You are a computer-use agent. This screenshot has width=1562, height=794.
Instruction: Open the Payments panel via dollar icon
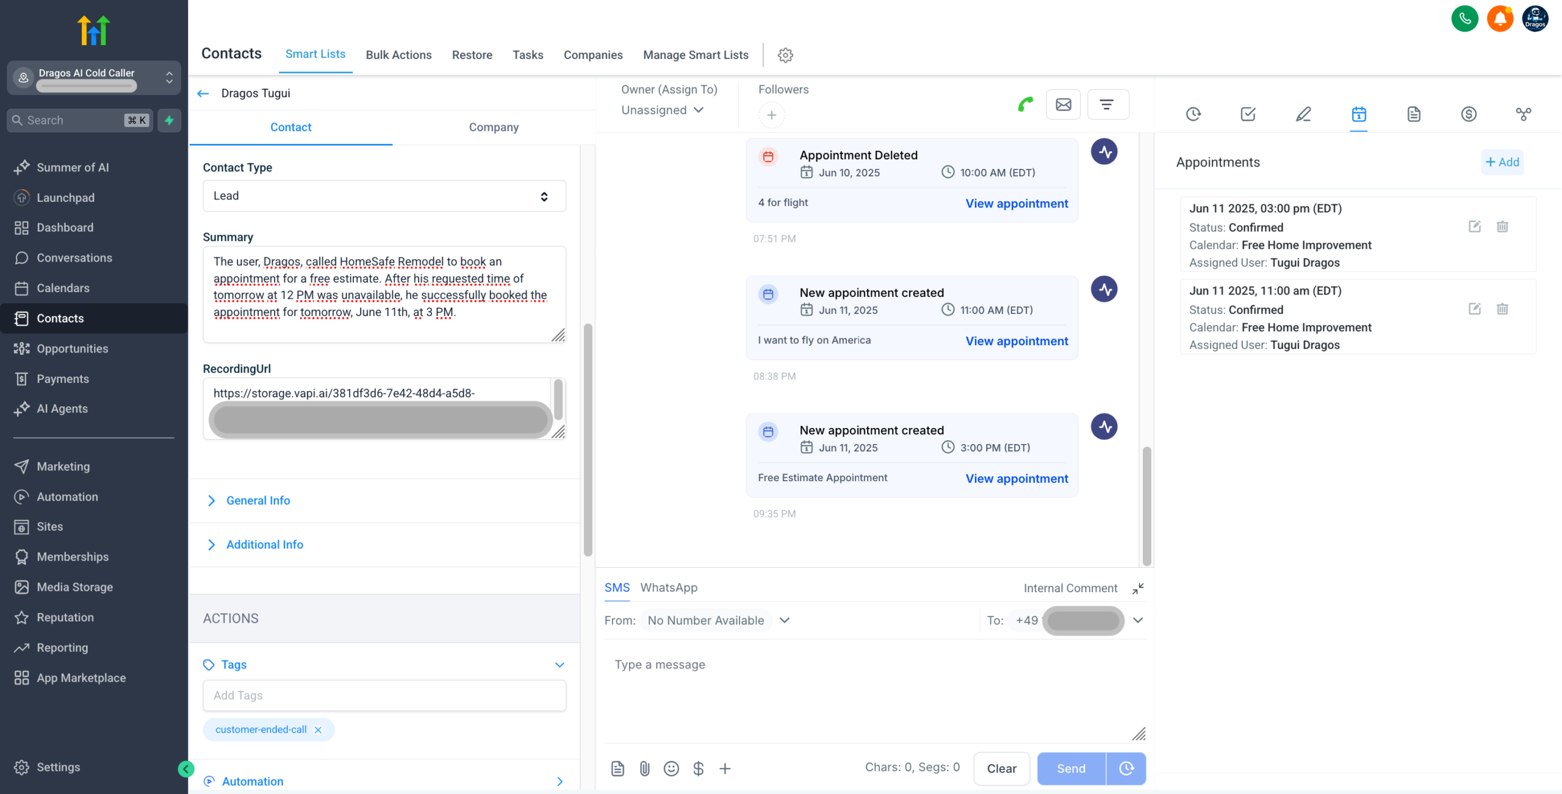(1469, 114)
